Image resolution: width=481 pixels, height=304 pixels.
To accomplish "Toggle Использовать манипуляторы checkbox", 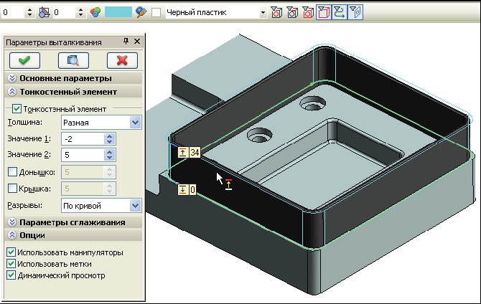I will point(11,252).
